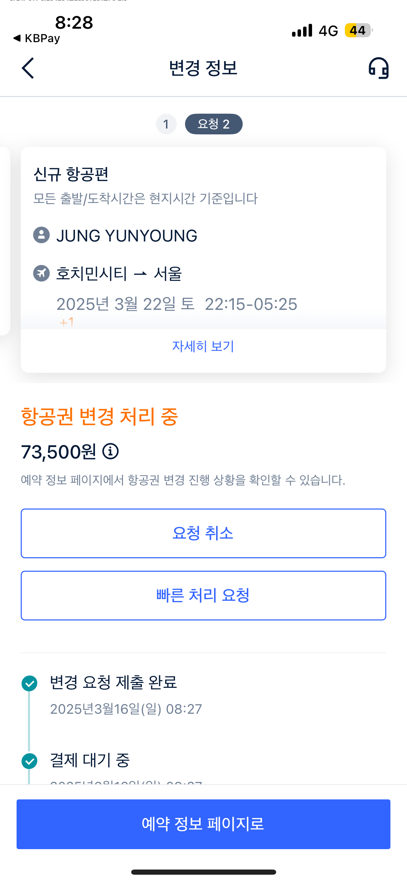Tap the battery indicator in status bar
This screenshot has width=407, height=883.
358,31
